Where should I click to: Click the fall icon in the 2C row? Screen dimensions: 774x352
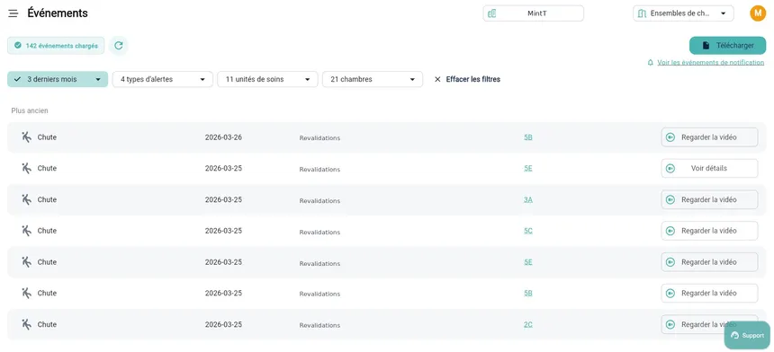27,324
